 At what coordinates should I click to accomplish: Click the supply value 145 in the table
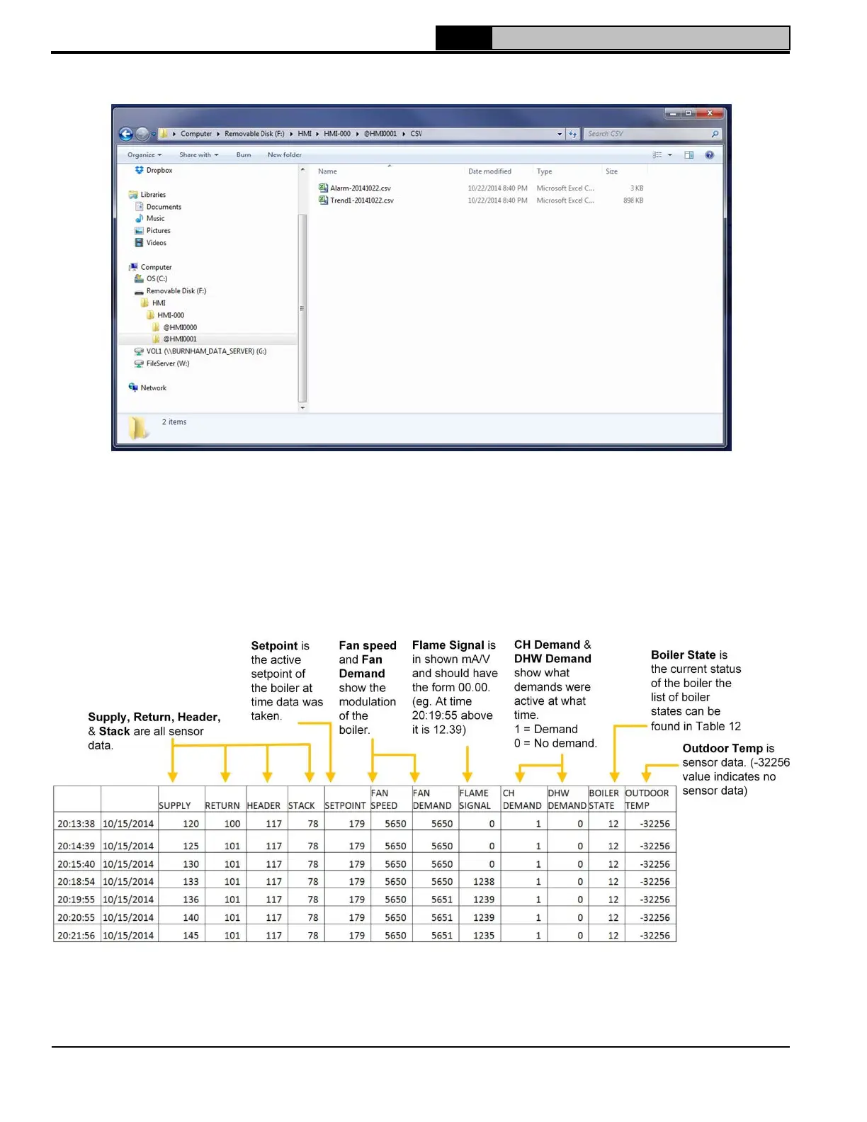191,936
